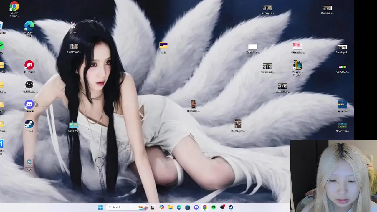Select the desktop icon labeled 393
The height and width of the screenshot is (212, 377).
(29, 165)
